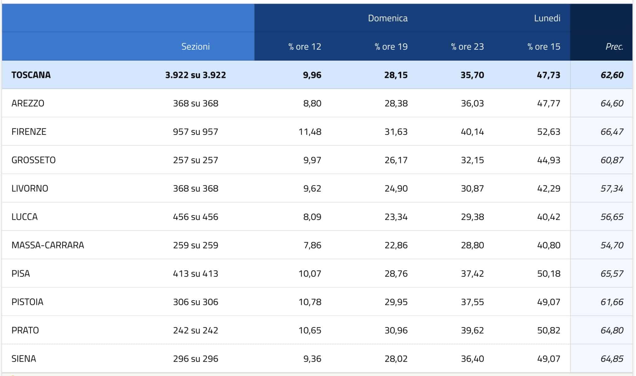Select the GROSSETO row name

[x=33, y=160]
